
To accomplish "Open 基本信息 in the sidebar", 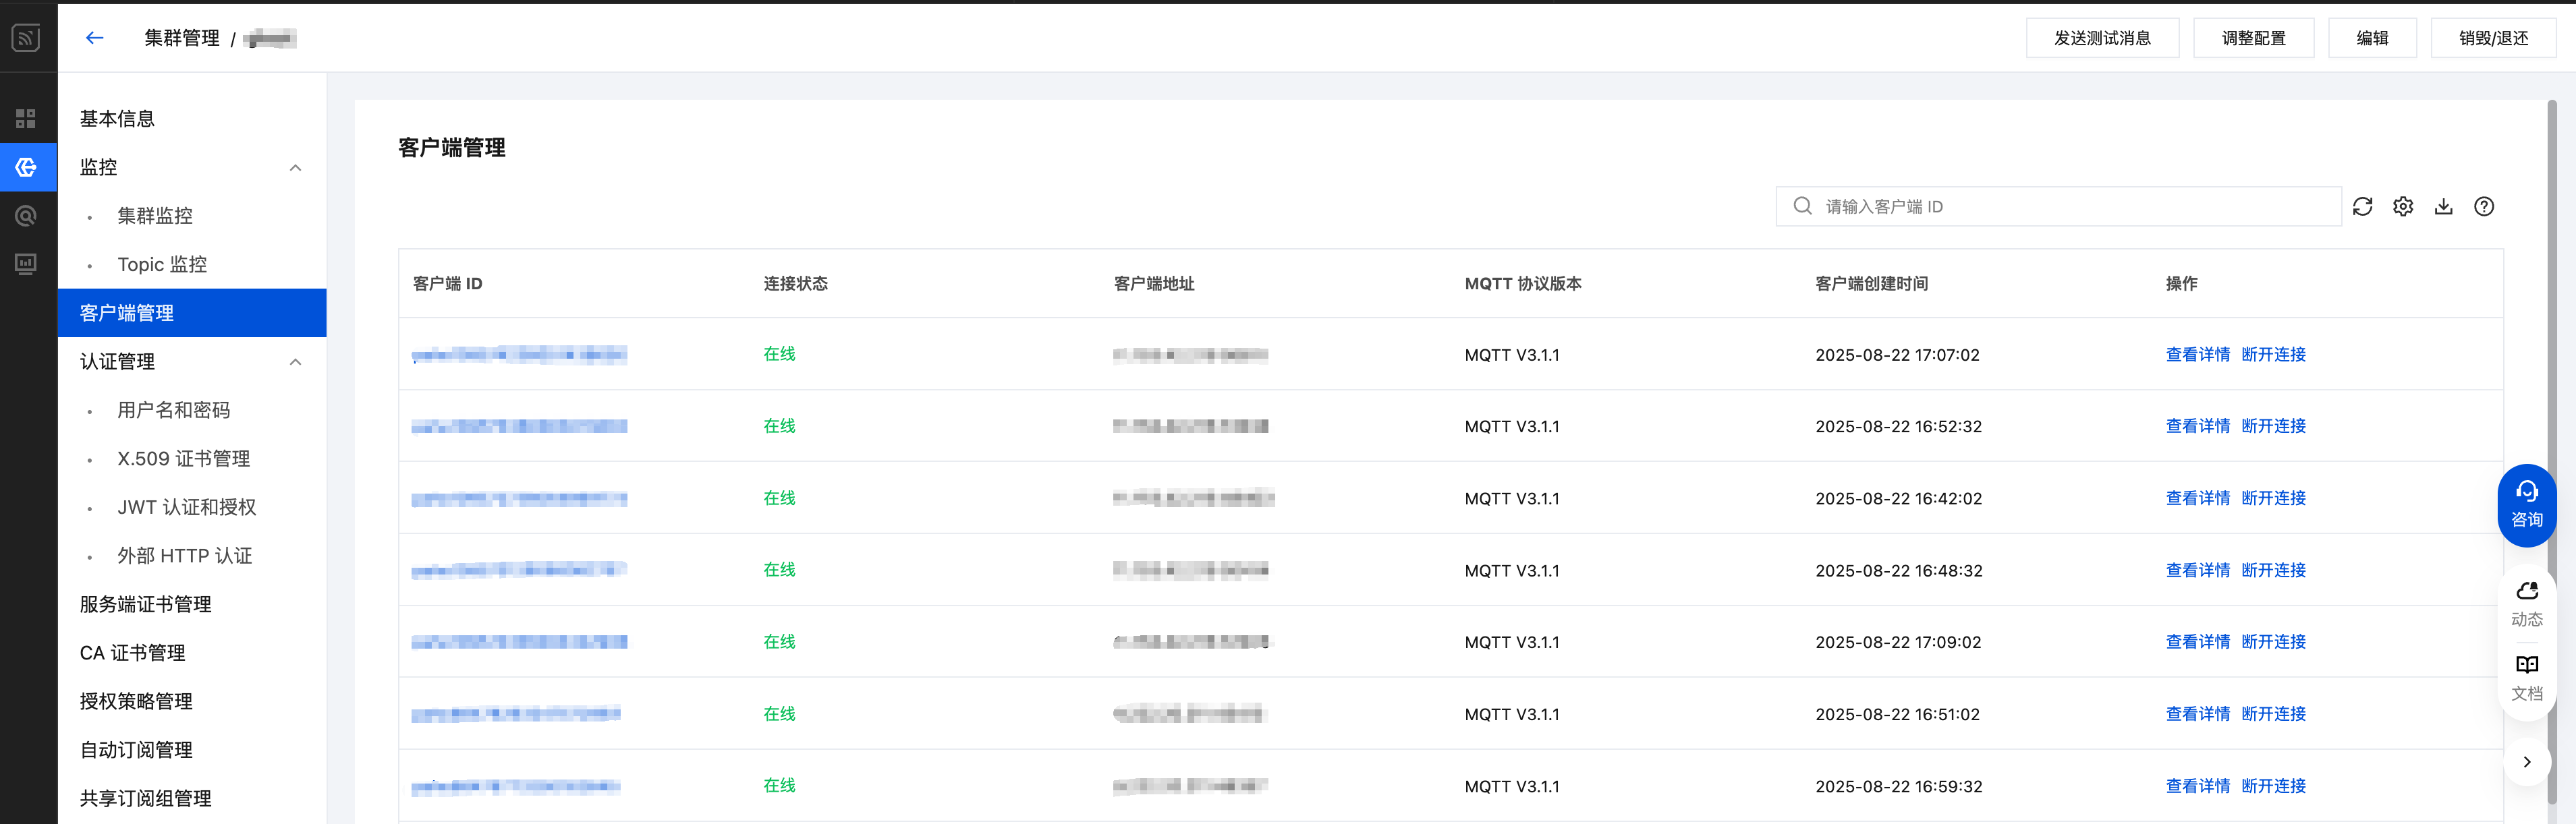I will coord(117,119).
